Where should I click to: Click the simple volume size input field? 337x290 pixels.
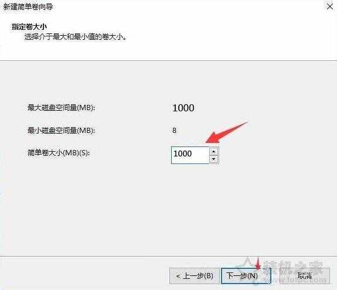click(190, 155)
